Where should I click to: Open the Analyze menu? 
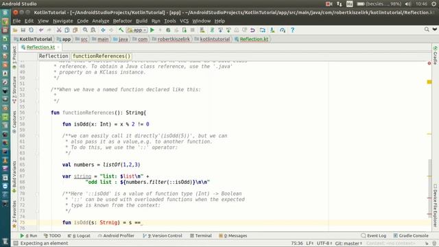[x=101, y=21]
